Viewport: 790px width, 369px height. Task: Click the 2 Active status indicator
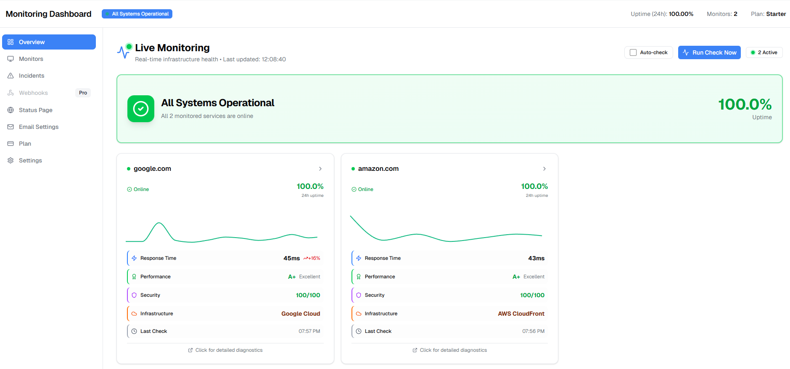pos(764,52)
